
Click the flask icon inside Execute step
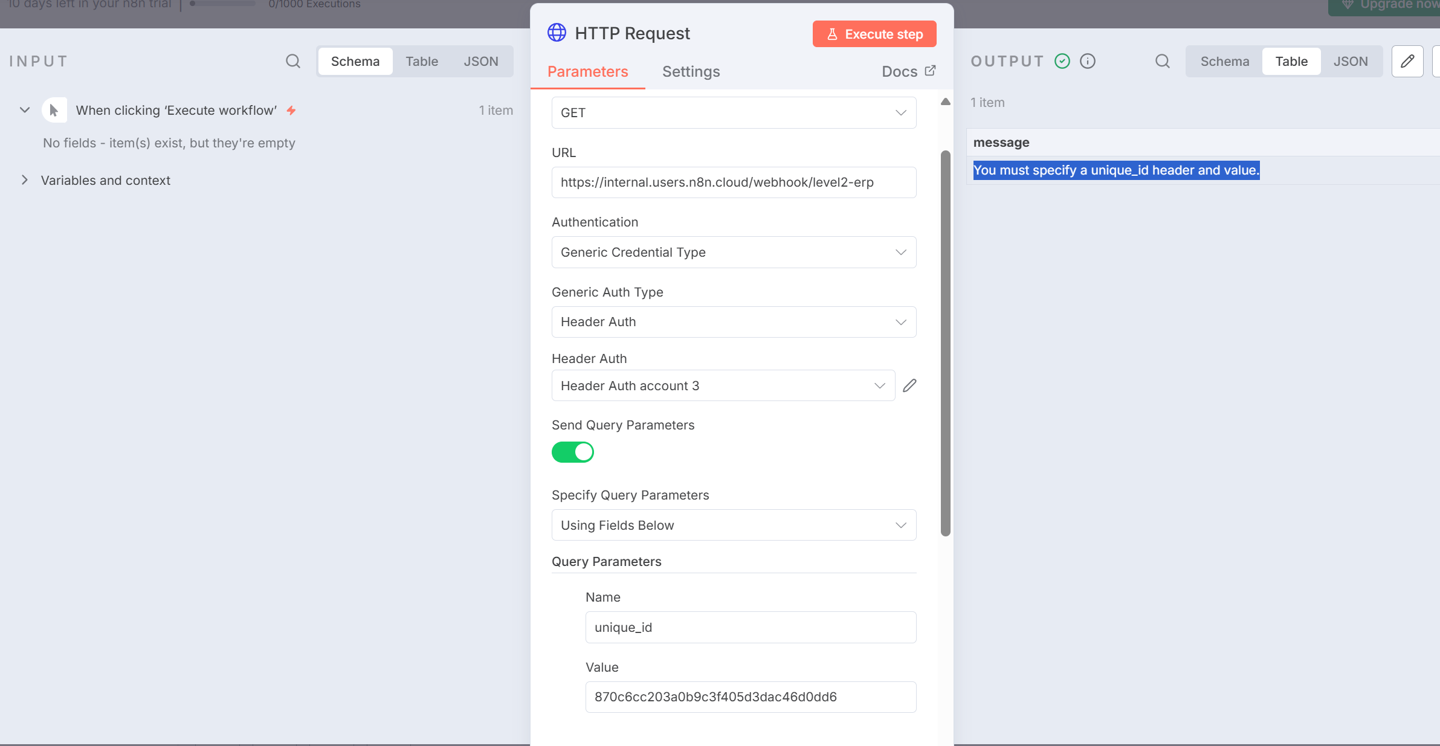click(833, 34)
